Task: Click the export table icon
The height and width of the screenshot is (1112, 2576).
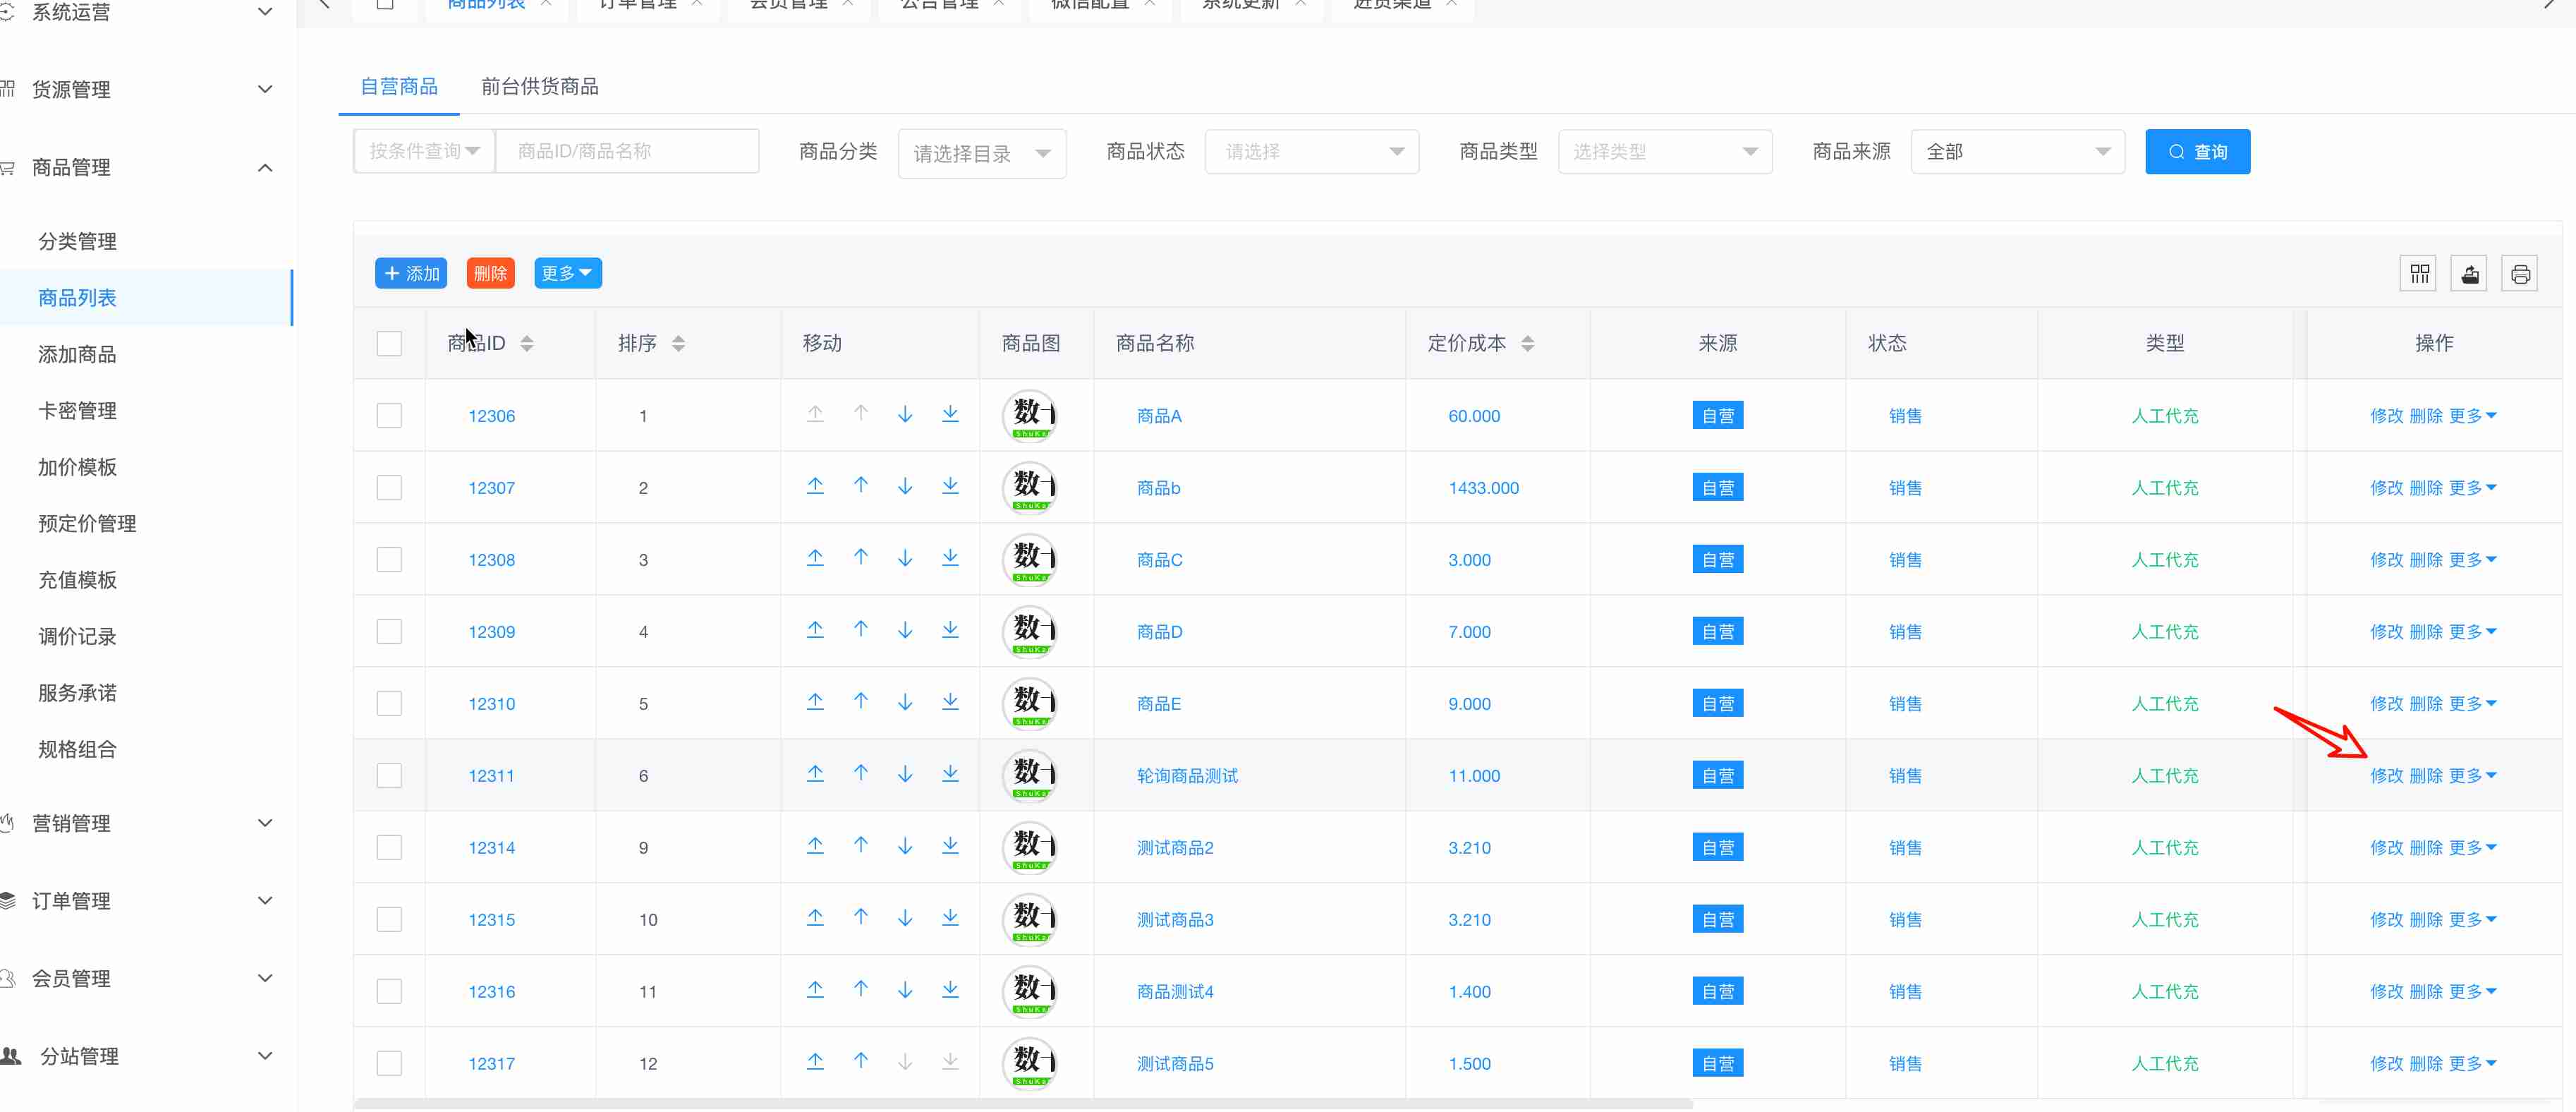Action: click(x=2468, y=273)
